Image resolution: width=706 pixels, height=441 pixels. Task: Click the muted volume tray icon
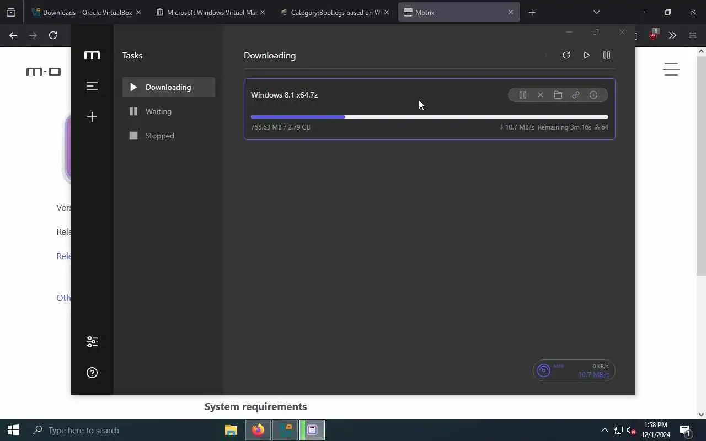632,430
